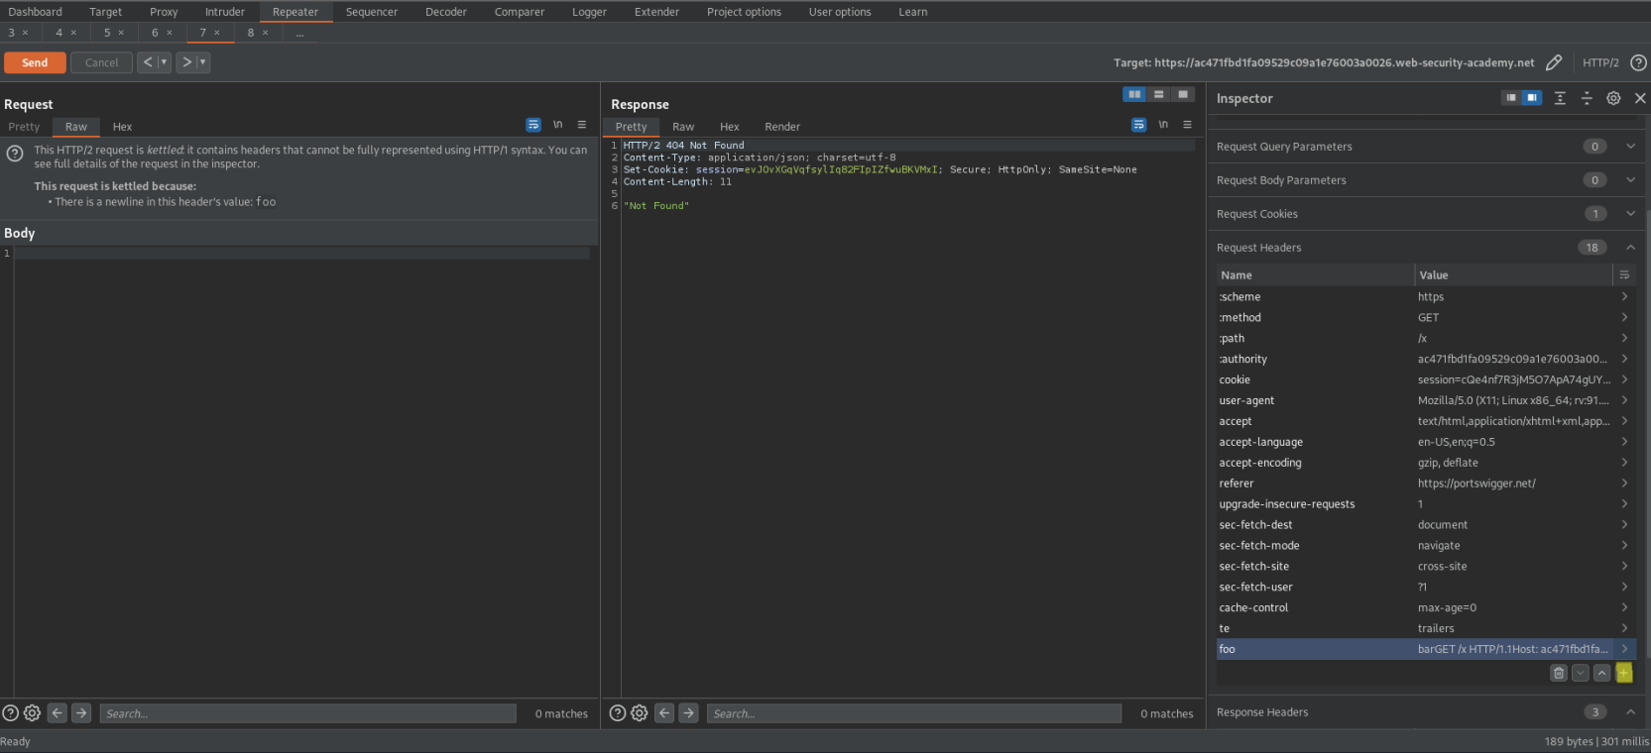
Task: Open User options tab
Action: pos(840,12)
